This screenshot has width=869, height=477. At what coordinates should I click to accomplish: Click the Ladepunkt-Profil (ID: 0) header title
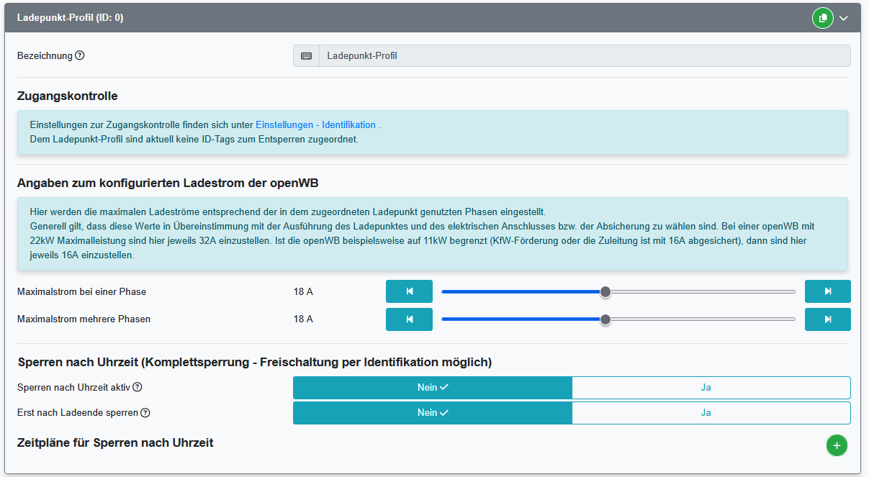click(x=70, y=18)
